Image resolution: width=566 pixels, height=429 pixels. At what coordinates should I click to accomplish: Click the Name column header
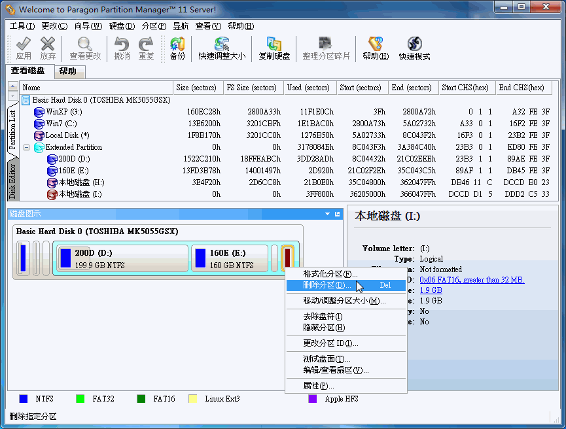click(x=97, y=88)
